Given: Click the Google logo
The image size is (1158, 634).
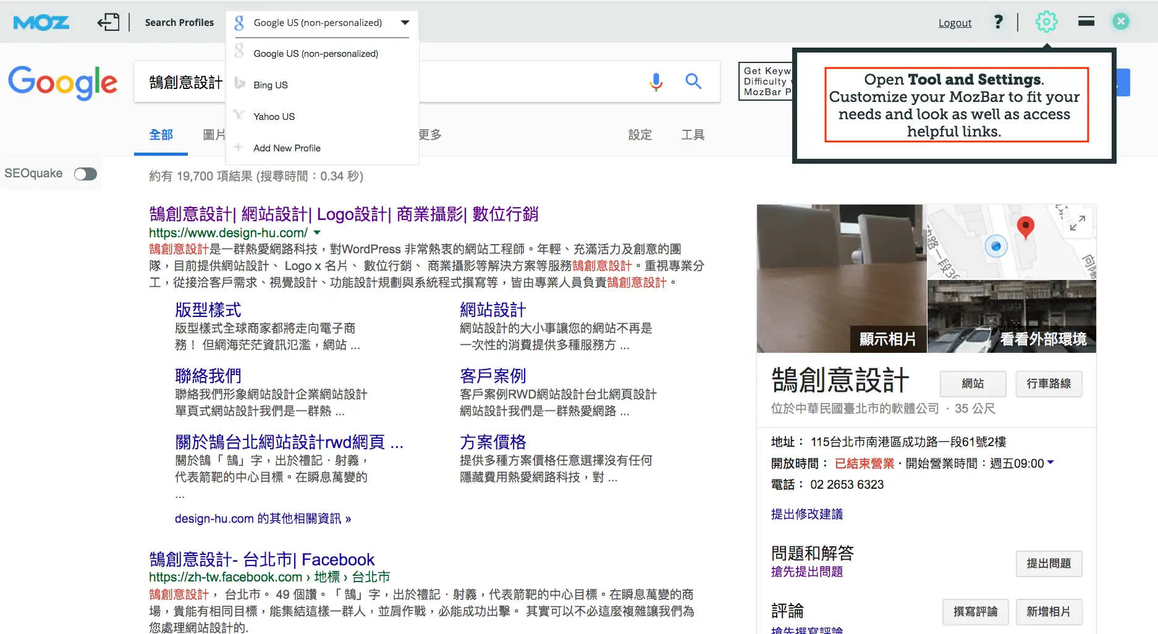Looking at the screenshot, I should click(62, 82).
